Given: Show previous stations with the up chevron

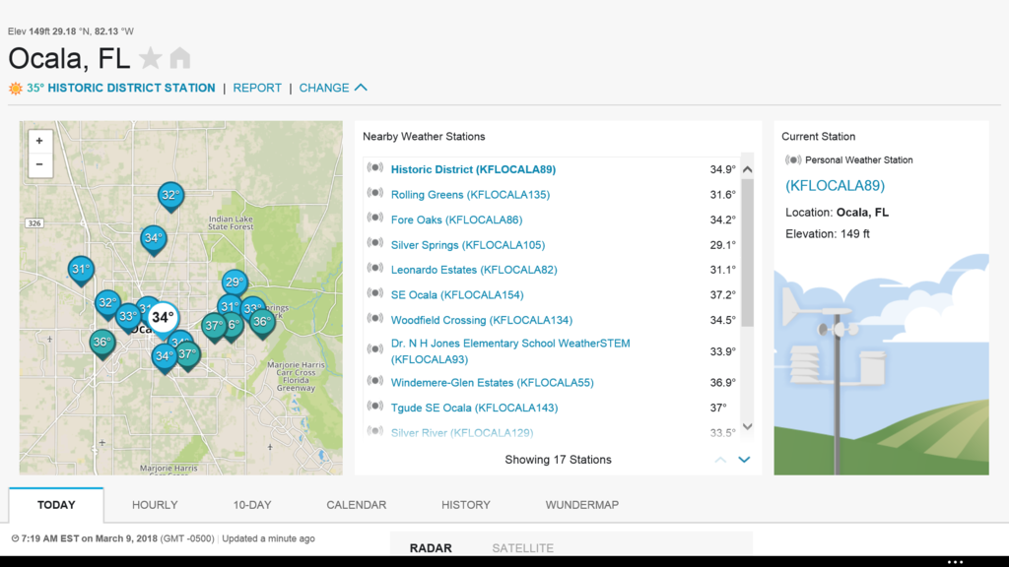Looking at the screenshot, I should [720, 460].
